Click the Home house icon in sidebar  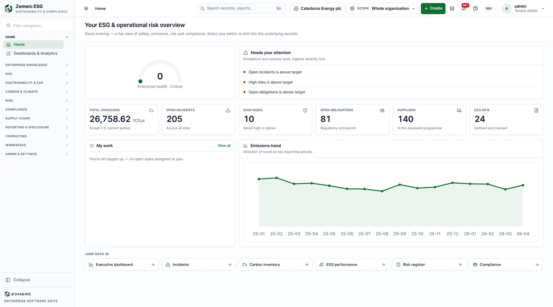(x=8, y=45)
